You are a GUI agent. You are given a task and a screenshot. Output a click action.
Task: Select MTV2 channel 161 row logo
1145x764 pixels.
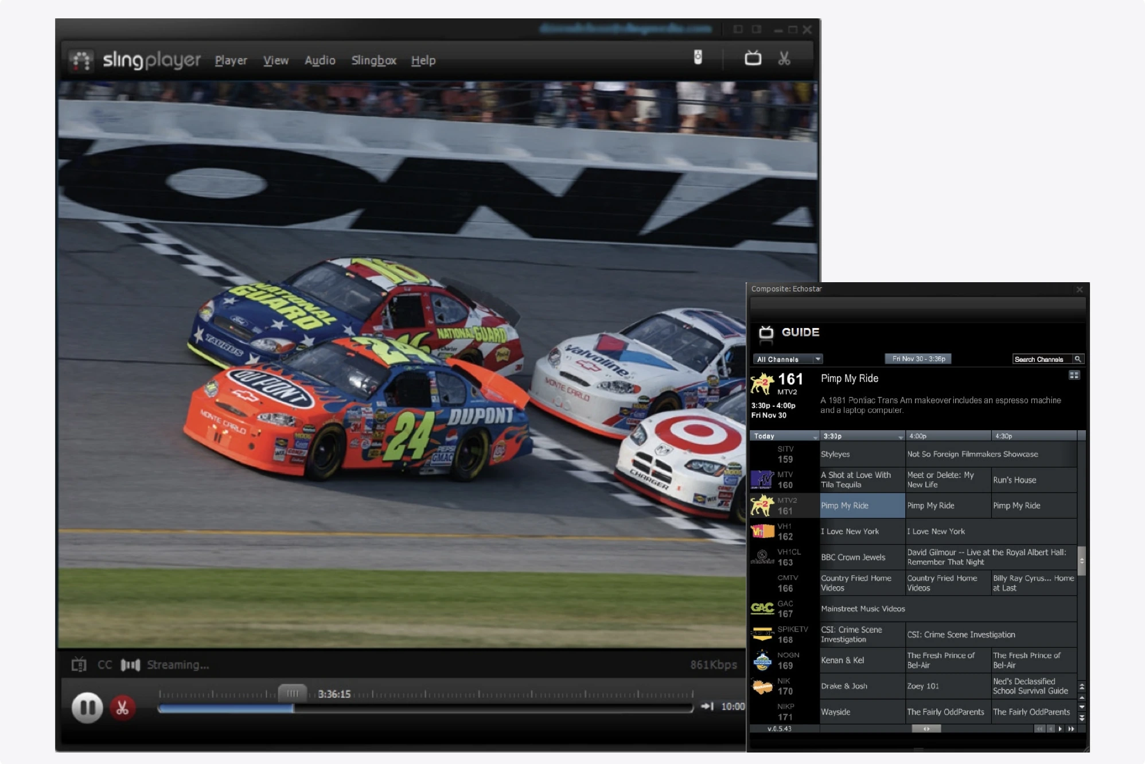[762, 505]
